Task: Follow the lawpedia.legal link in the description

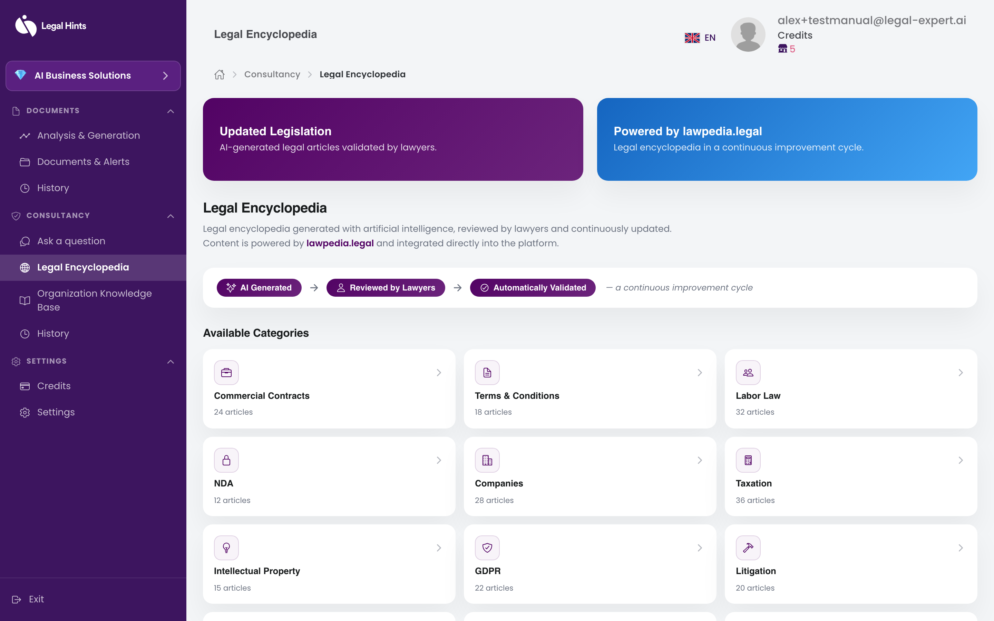Action: tap(340, 243)
